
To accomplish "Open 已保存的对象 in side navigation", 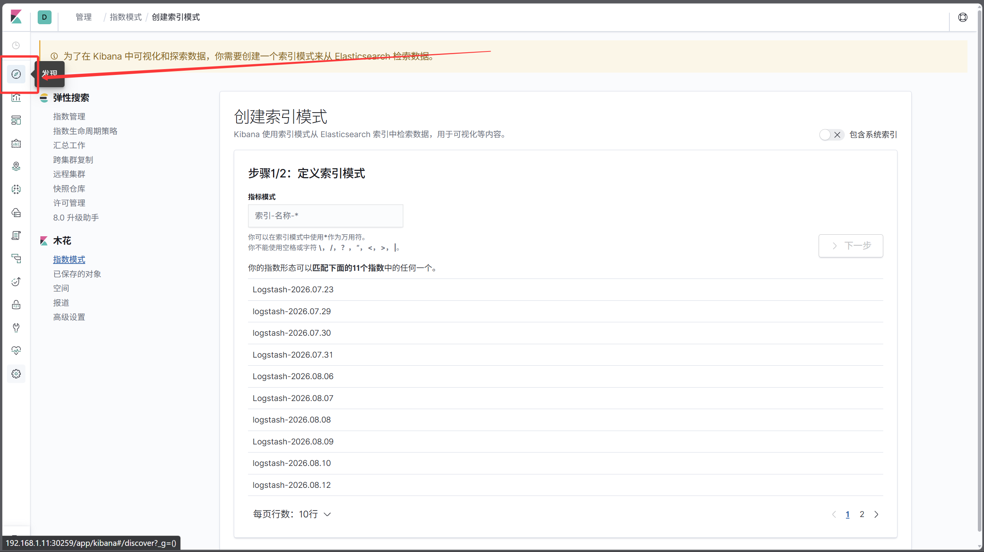I will coord(77,274).
